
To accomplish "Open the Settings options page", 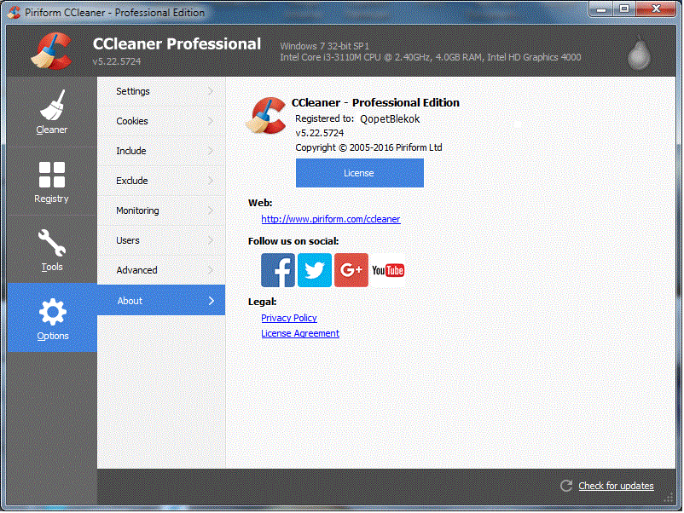I will (161, 91).
